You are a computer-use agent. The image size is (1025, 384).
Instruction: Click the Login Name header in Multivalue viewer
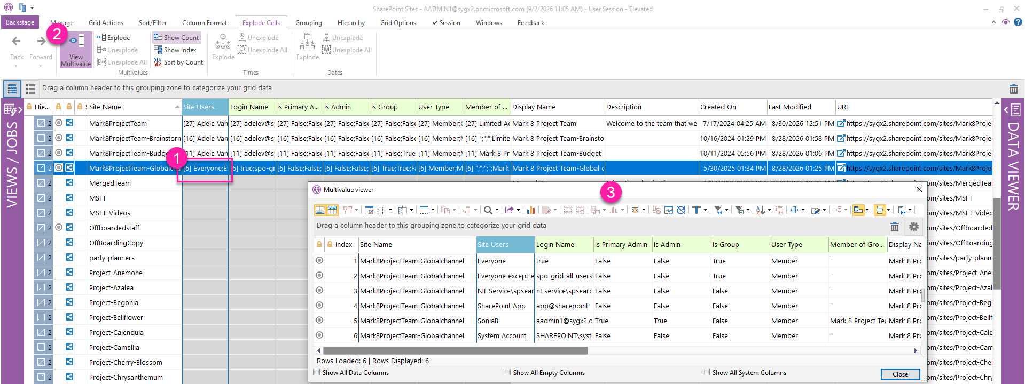point(564,244)
